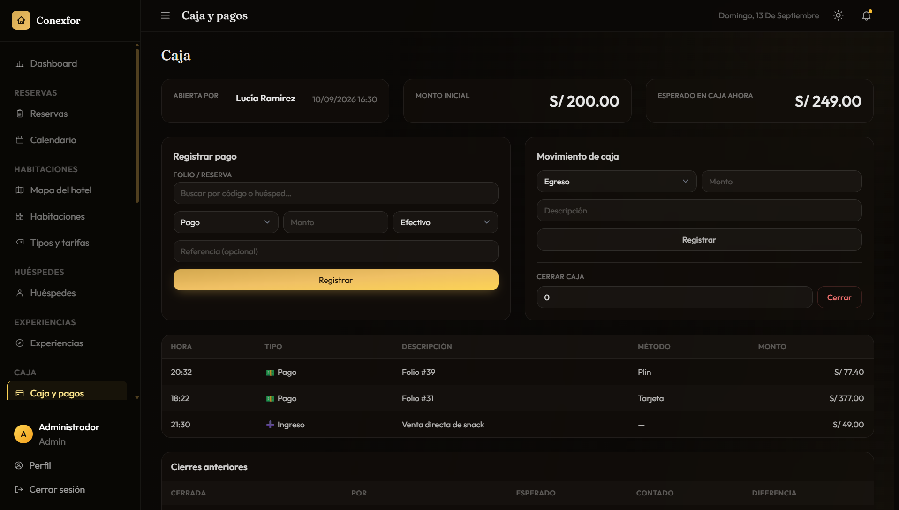Click the Folio #39 description cell
This screenshot has width=899, height=510.
click(x=418, y=372)
